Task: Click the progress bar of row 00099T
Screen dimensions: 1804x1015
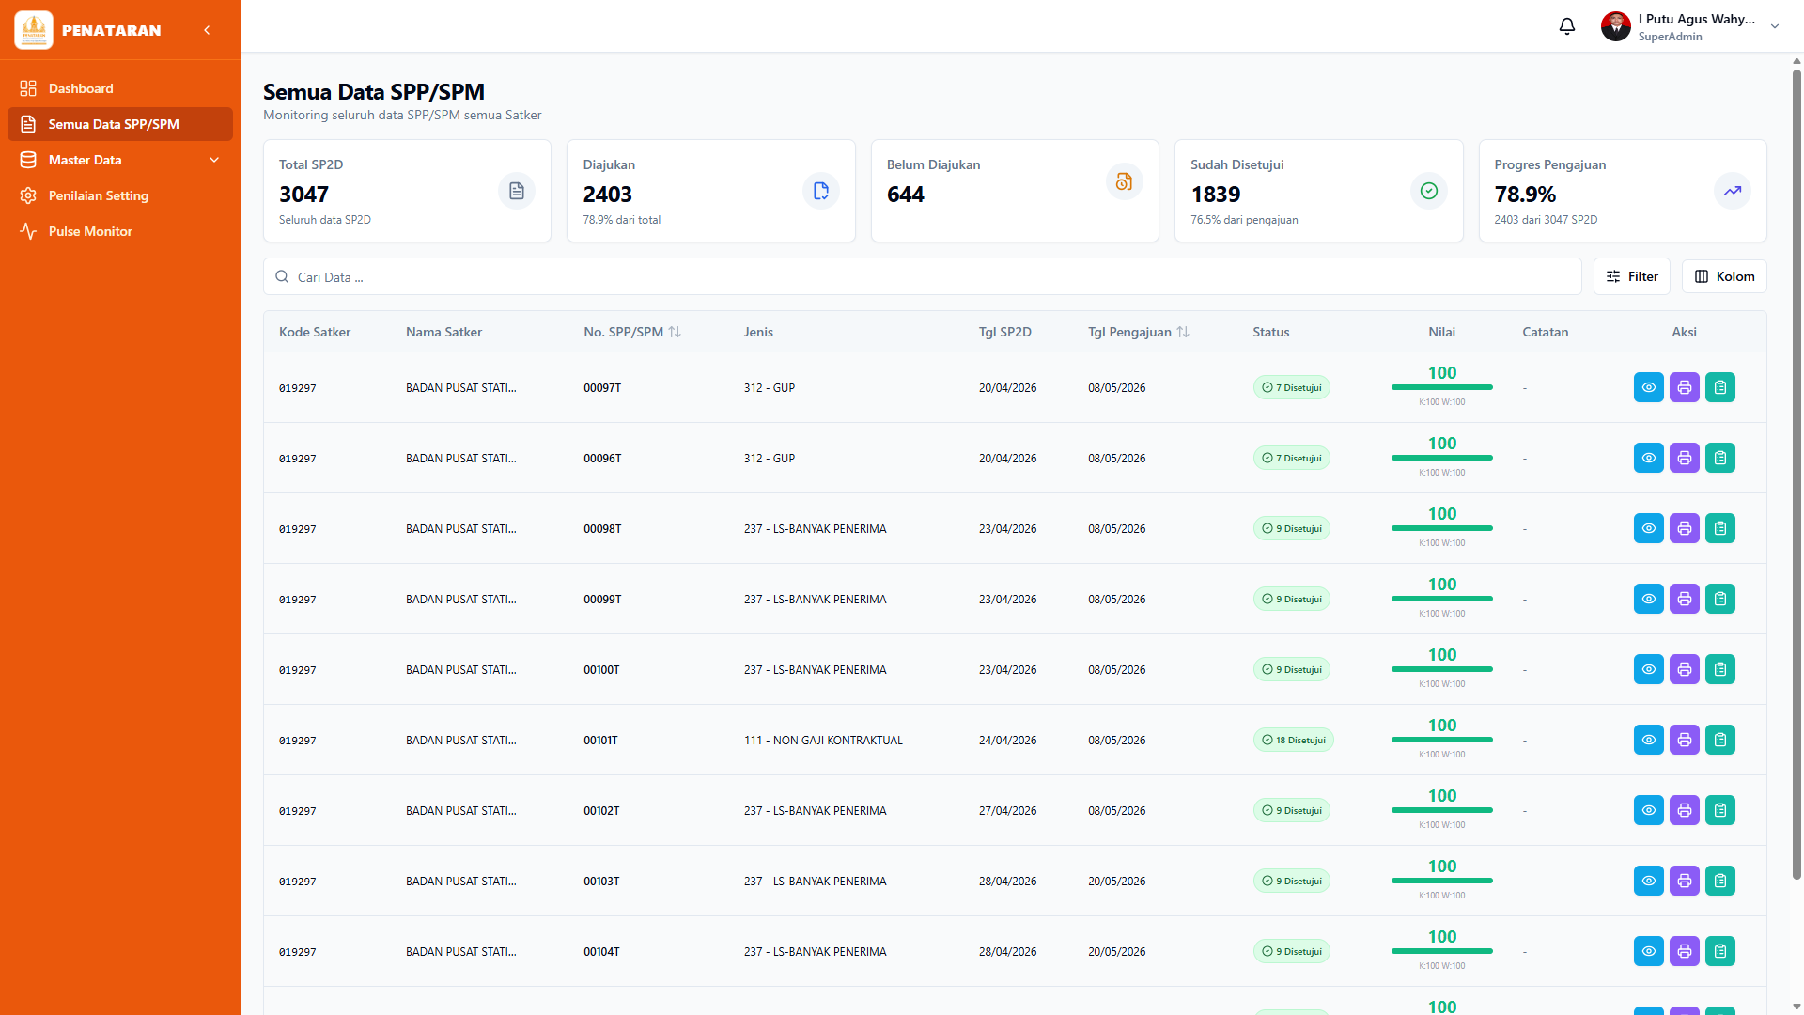Action: pyautogui.click(x=1441, y=599)
